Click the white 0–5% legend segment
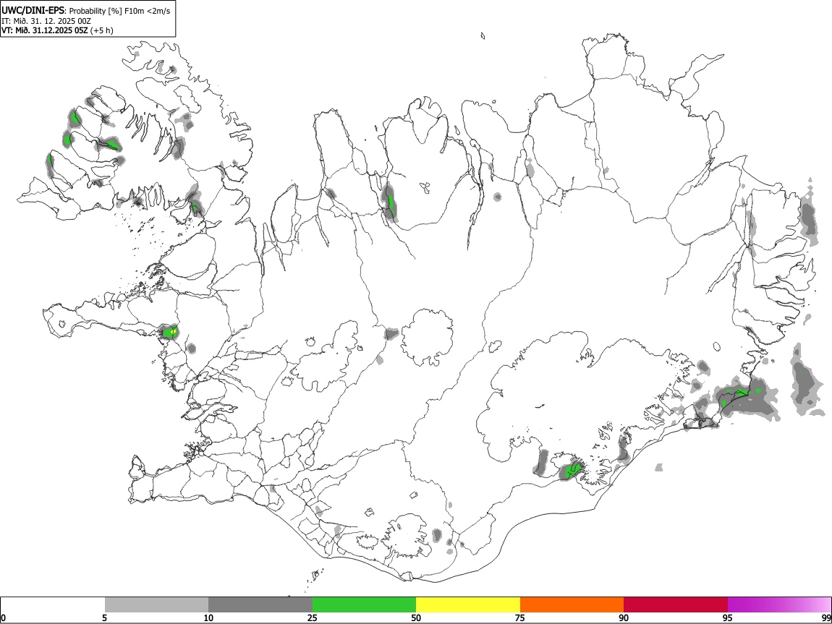Image resolution: width=832 pixels, height=624 pixels. pyautogui.click(x=53, y=605)
